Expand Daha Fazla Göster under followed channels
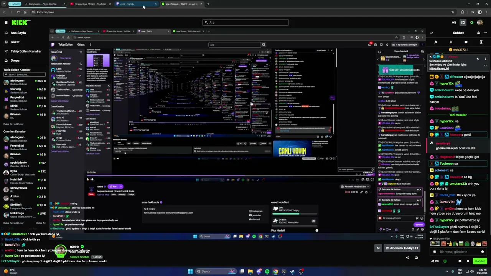 (13, 124)
